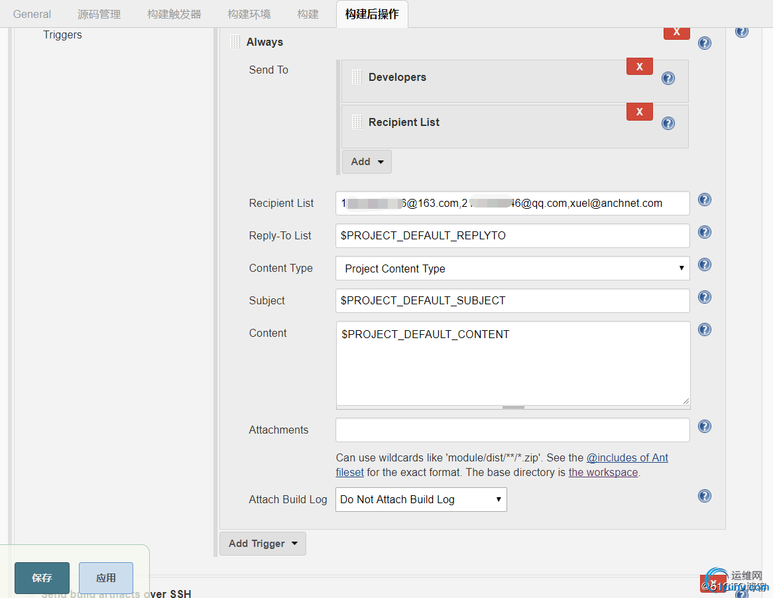This screenshot has height=598, width=773.
Task: Open help icon beside Developers recipient
Action: click(668, 78)
